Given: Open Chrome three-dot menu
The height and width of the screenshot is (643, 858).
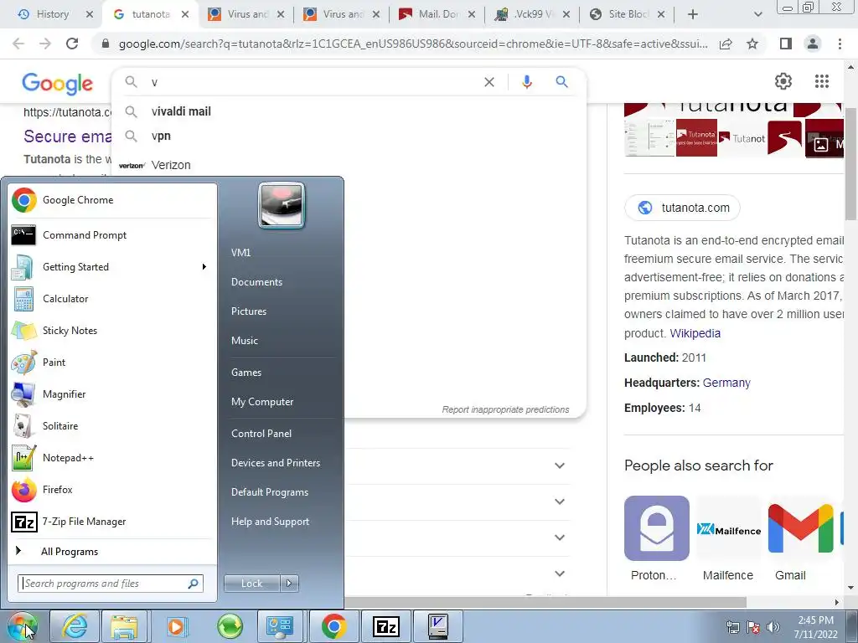Looking at the screenshot, I should [840, 44].
